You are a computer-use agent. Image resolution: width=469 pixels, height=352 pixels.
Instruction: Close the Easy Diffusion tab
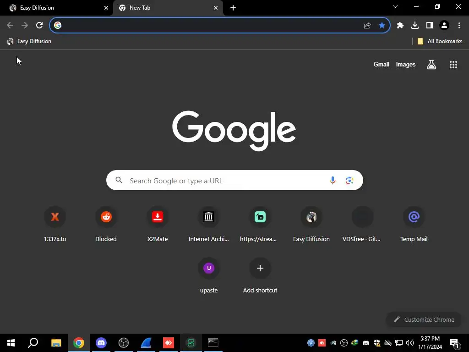click(106, 8)
